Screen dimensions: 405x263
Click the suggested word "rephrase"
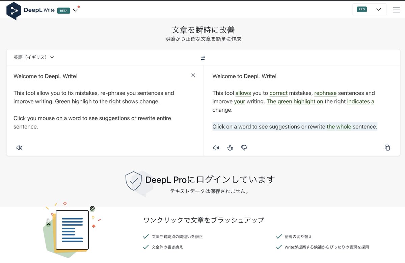[x=325, y=93]
